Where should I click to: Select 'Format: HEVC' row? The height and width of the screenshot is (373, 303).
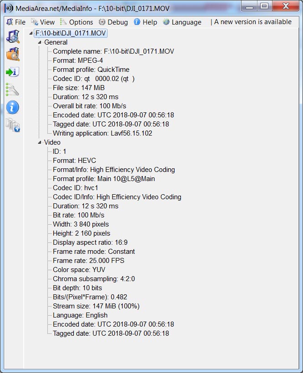point(74,161)
